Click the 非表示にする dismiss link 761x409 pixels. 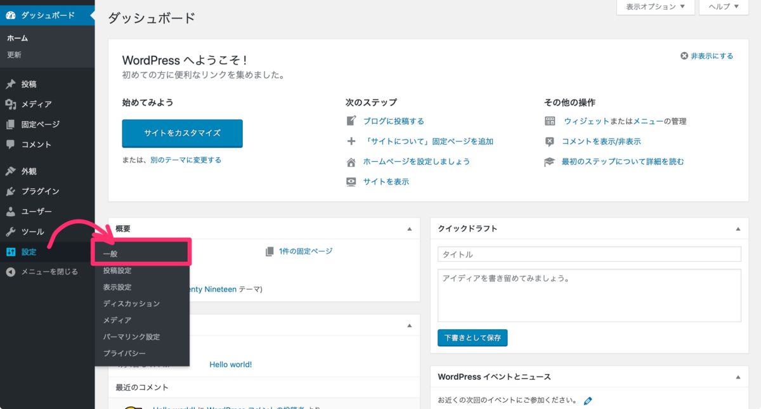tap(712, 56)
